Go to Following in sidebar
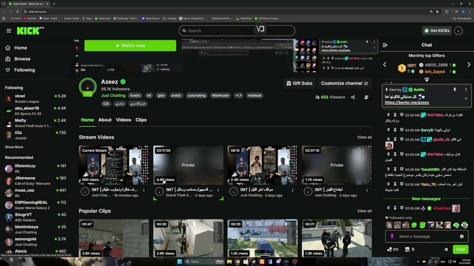This screenshot has height=266, width=474. point(24,70)
